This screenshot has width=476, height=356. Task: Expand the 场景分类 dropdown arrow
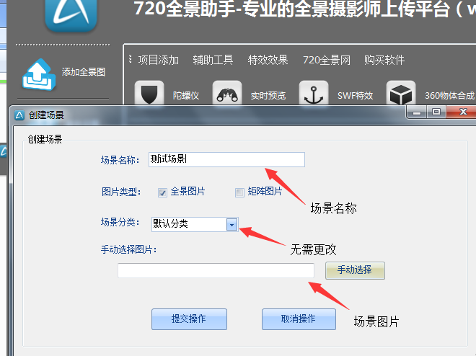[x=232, y=225]
